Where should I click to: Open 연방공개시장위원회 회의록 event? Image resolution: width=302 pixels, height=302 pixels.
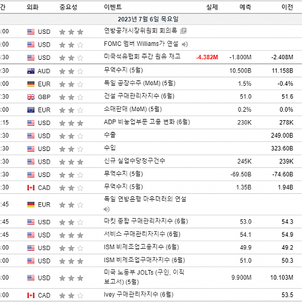tap(140, 31)
